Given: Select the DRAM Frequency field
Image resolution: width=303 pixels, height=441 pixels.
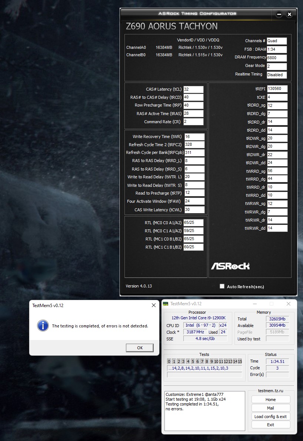Looking at the screenshot, I should [276, 58].
